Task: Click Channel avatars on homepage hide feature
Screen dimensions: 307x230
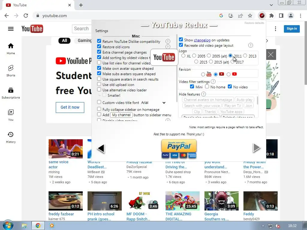Action: point(208,100)
